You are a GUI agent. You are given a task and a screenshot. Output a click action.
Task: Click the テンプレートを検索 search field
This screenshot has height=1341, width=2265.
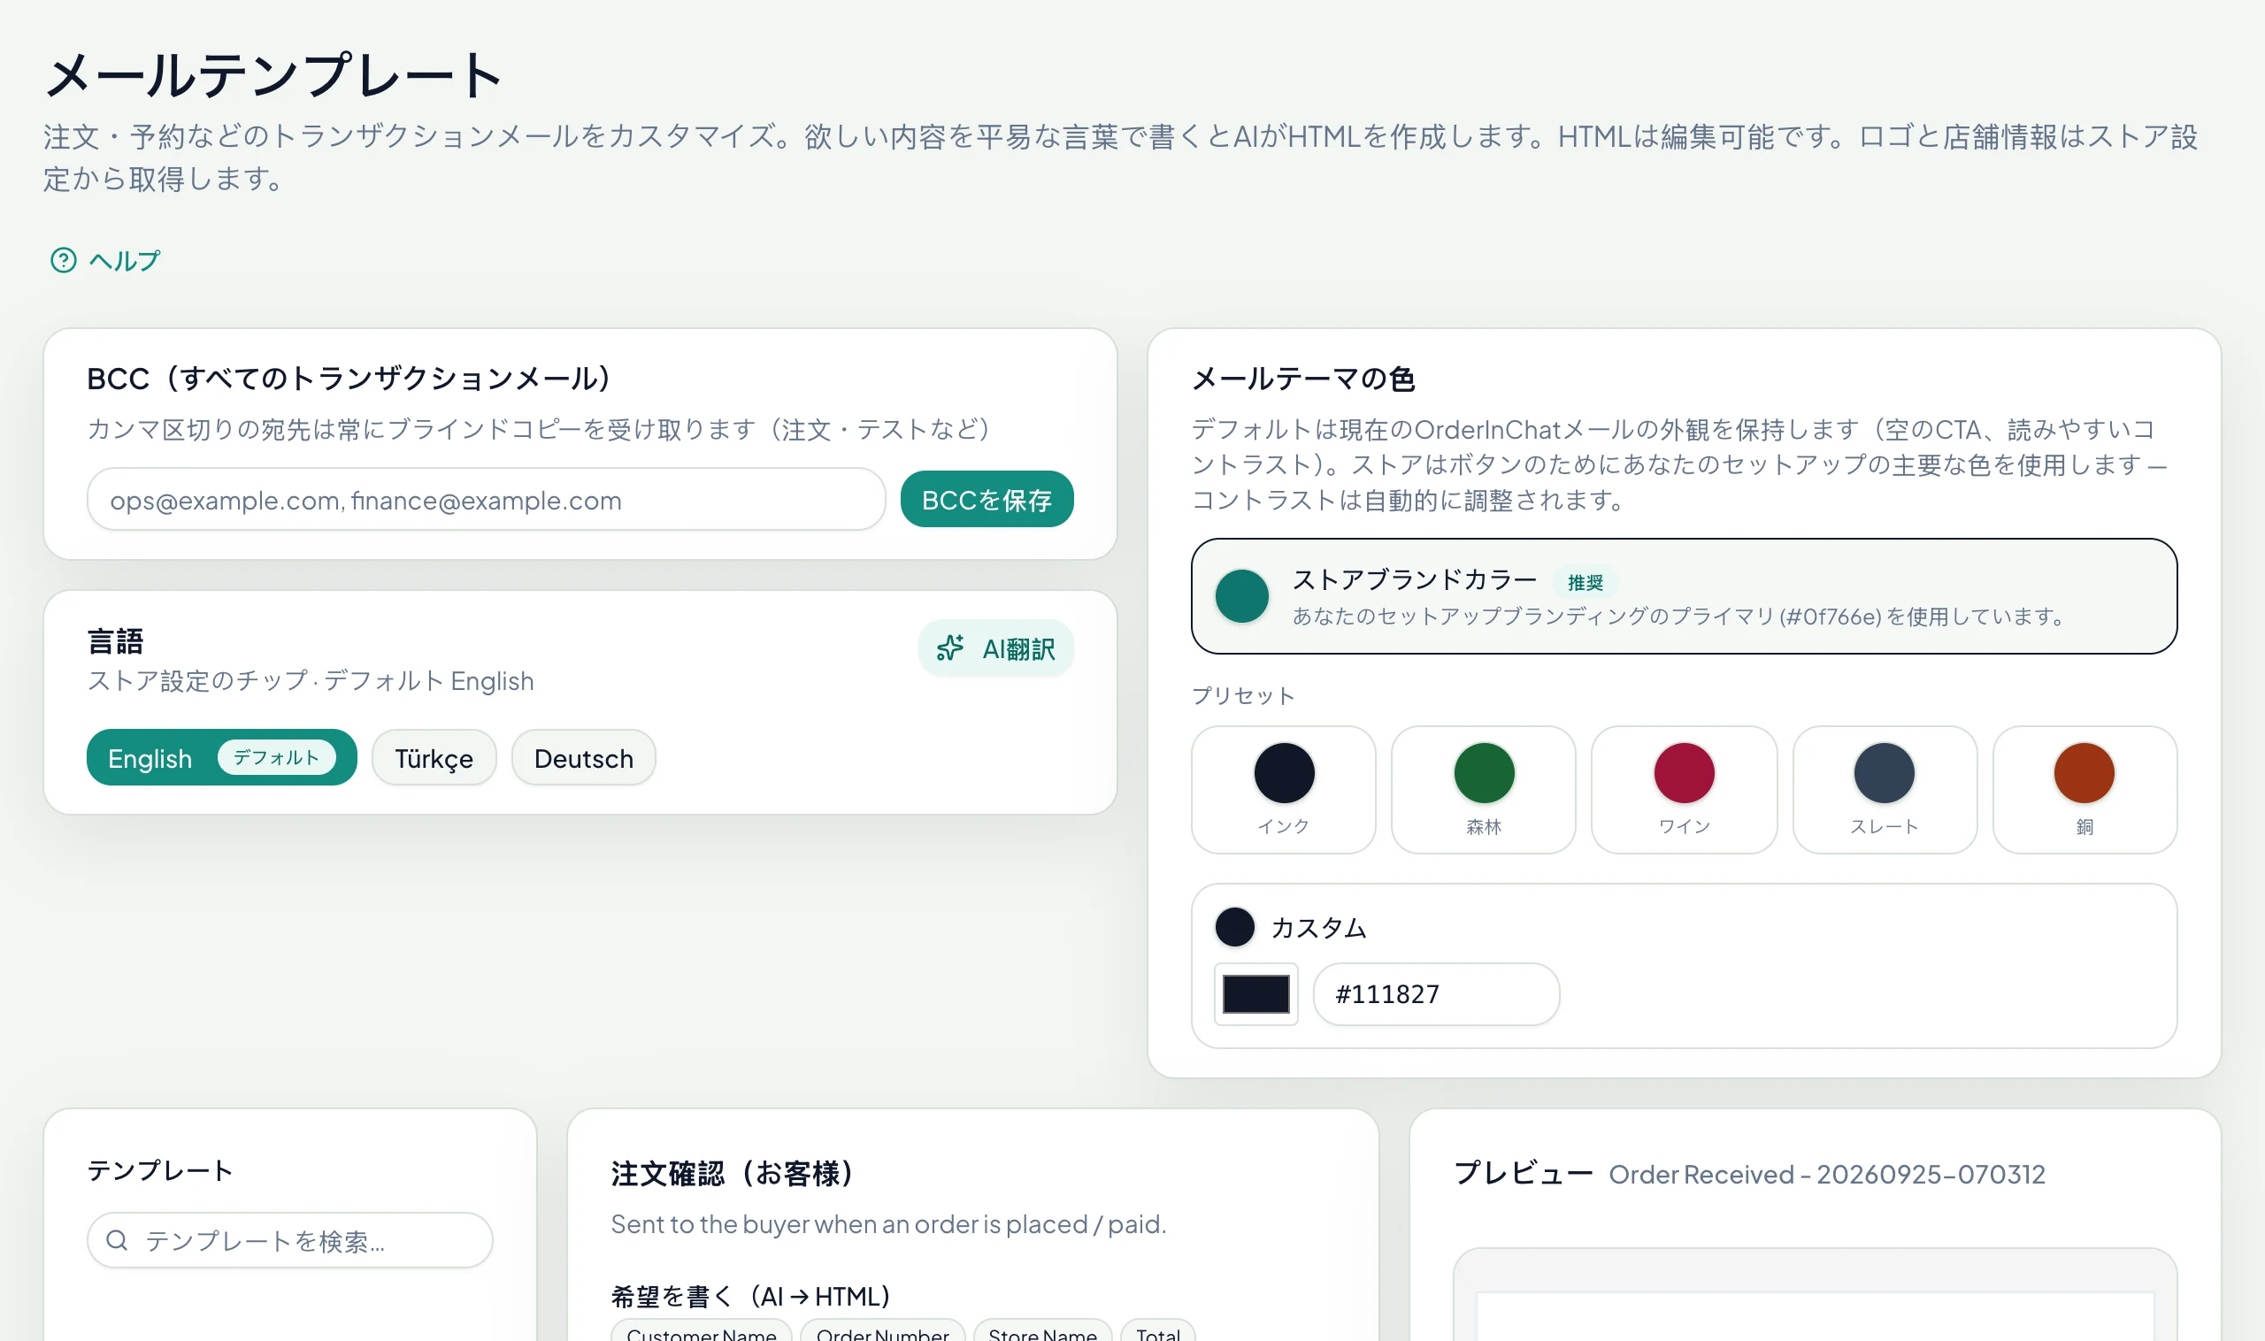pyautogui.click(x=290, y=1240)
